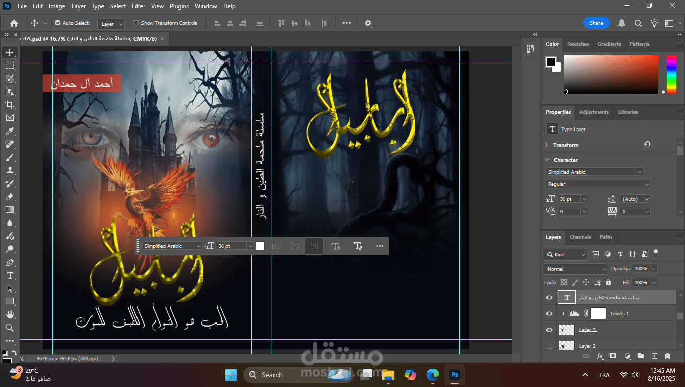Collapse the Character section
Viewport: 685px width, 387px height.
click(547, 160)
